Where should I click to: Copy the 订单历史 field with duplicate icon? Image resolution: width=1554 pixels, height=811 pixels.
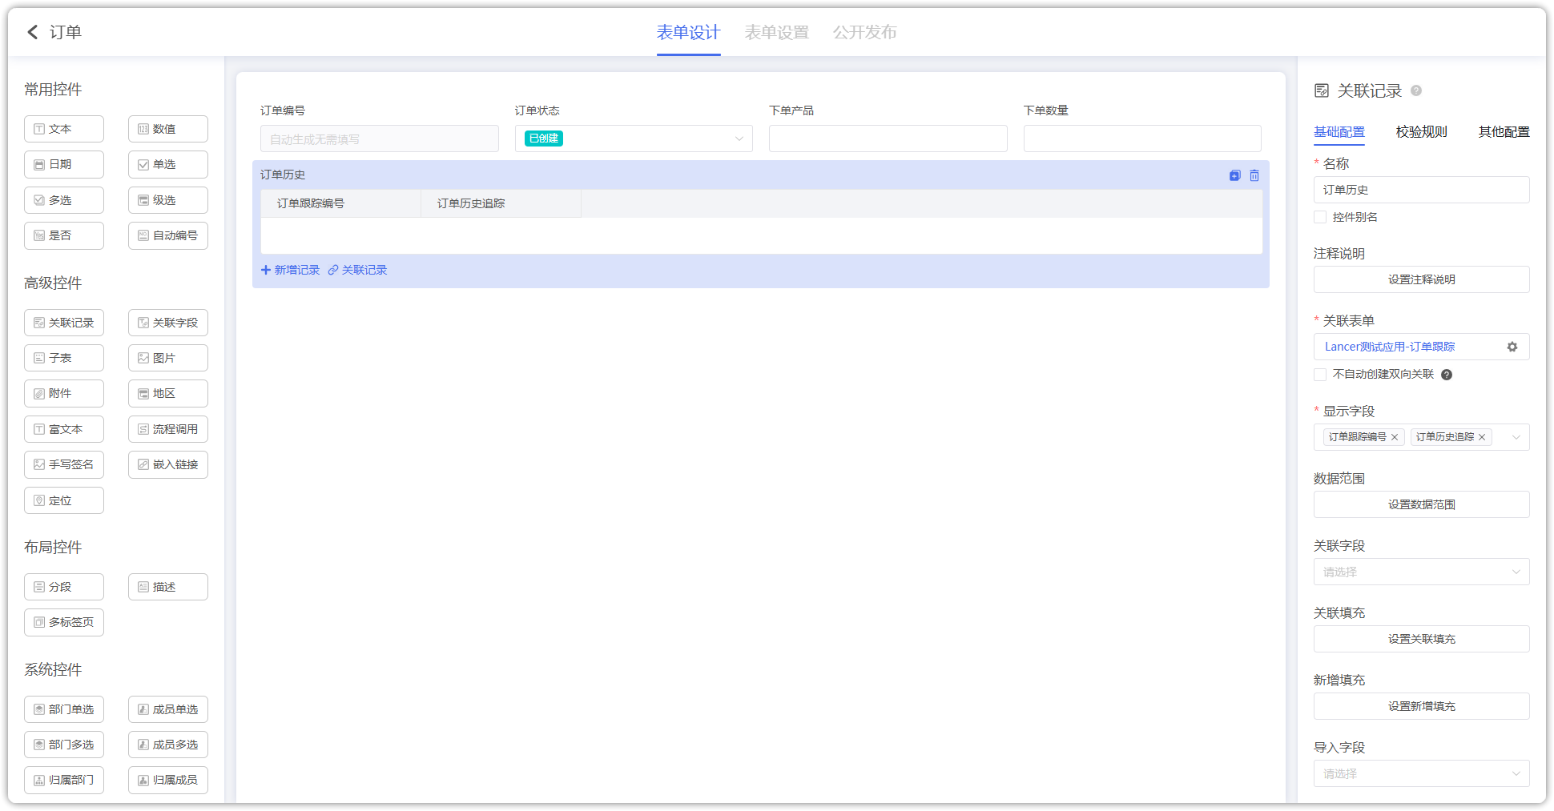[x=1234, y=175]
